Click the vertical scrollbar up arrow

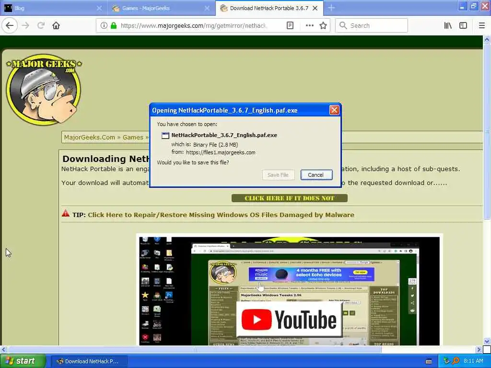point(487,40)
